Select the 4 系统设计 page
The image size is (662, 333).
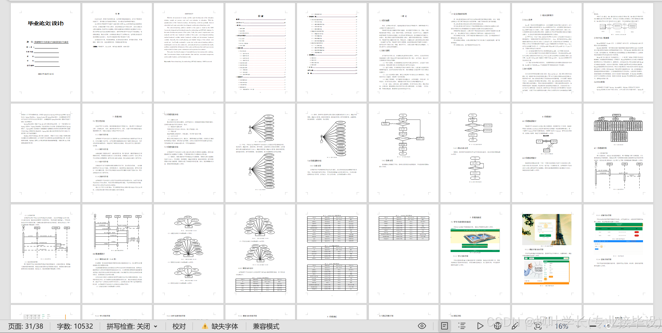tap(547, 153)
